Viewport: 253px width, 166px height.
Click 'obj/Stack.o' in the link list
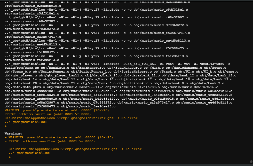[165, 72]
